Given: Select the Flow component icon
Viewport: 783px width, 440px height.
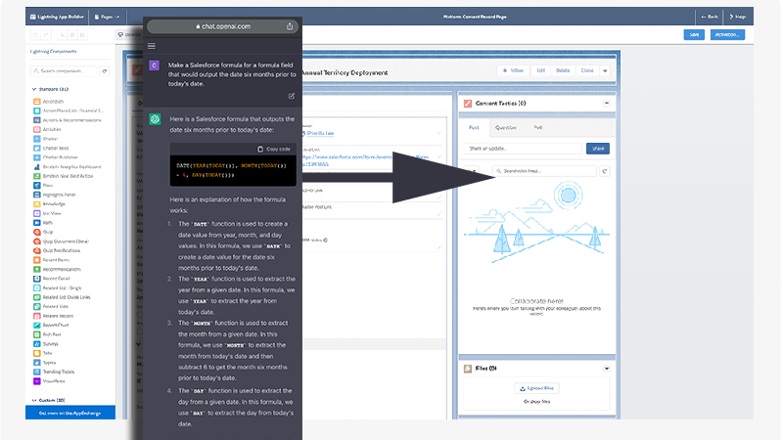Looking at the screenshot, I should pos(36,185).
